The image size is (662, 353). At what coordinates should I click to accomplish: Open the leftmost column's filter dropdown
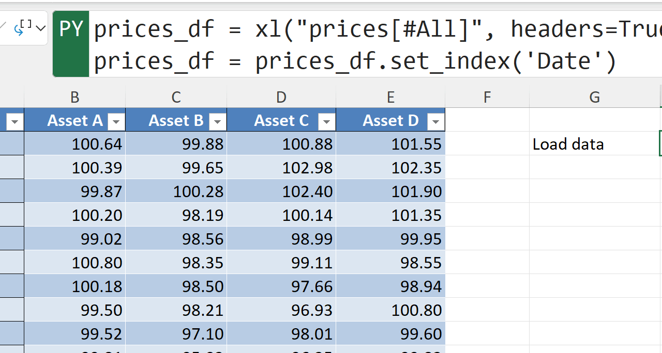click(14, 122)
